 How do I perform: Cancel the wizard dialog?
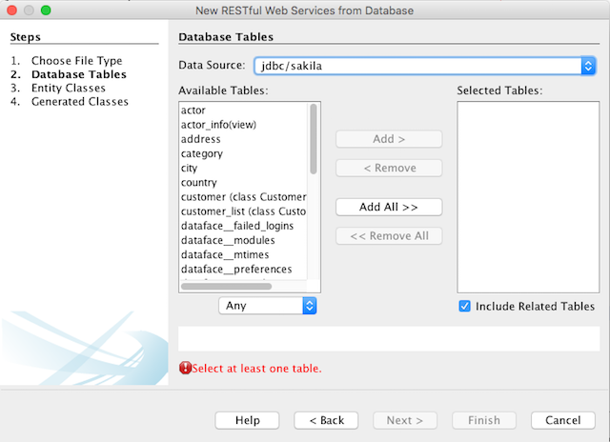point(562,420)
